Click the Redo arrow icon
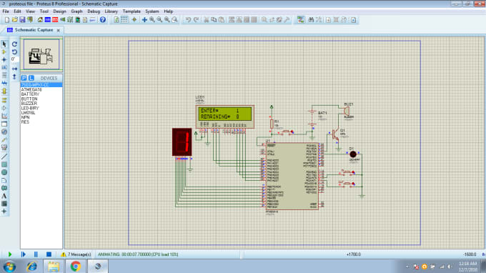Image resolution: width=486 pixels, height=273 pixels. coord(196,20)
